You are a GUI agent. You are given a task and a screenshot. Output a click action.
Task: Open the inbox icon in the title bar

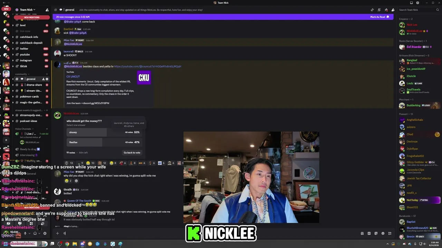pos(411,3)
